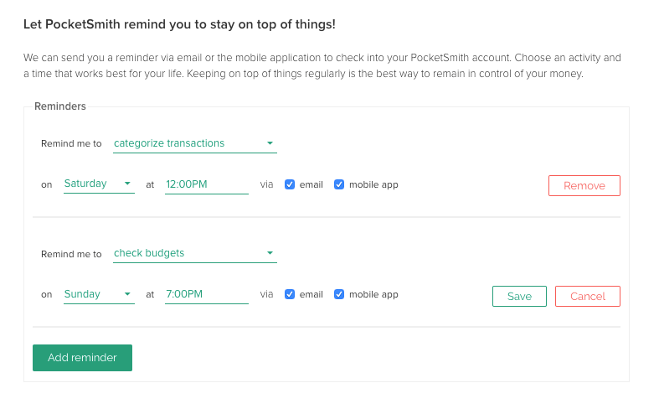
Task: Click the arrow beside 'check budgets'
Action: (x=270, y=253)
